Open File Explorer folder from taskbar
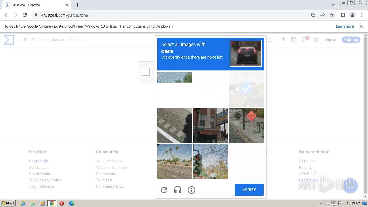The width and height of the screenshot is (368, 207). pyautogui.click(x=32, y=203)
